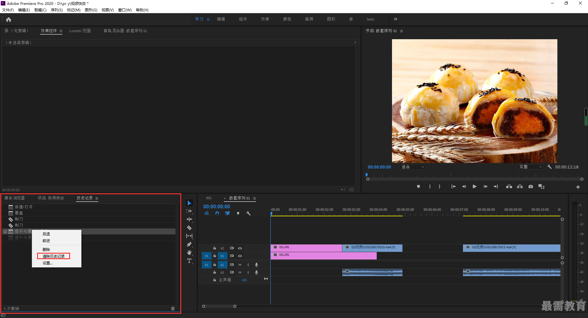Go to In point
The width and height of the screenshot is (588, 318).
coord(453,187)
